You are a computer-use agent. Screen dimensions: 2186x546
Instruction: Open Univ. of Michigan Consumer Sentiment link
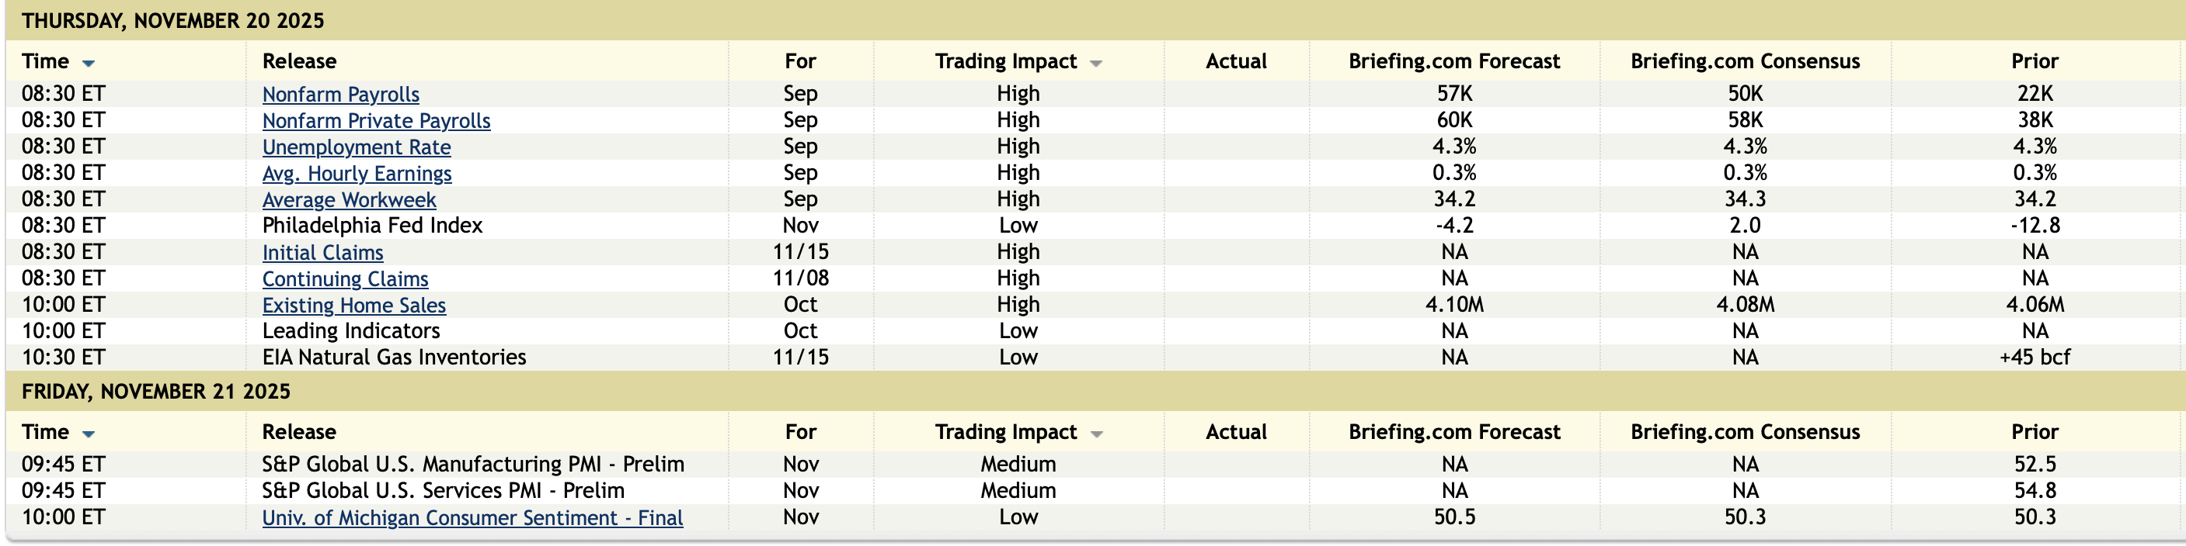pos(472,517)
